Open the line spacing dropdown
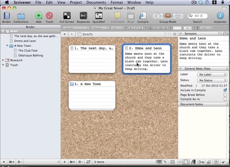The image size is (230, 167). pos(207,28)
